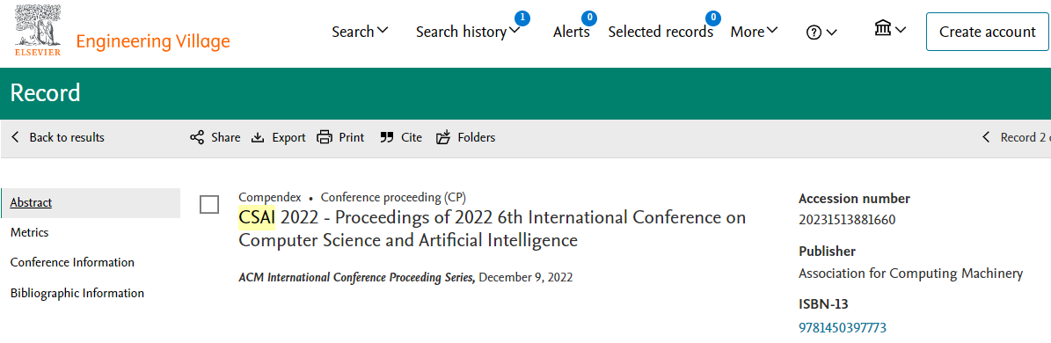Viewport: 1051px width, 343px height.
Task: Open the help question mark menu
Action: pos(821,33)
